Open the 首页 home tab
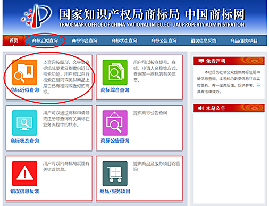 (x=14, y=40)
